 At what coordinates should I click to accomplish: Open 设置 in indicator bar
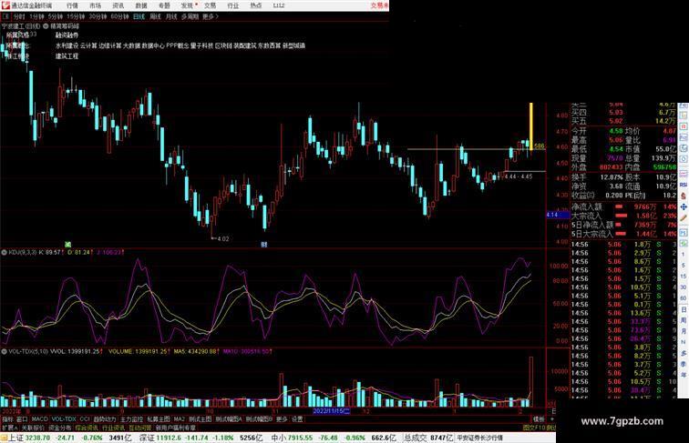297,419
